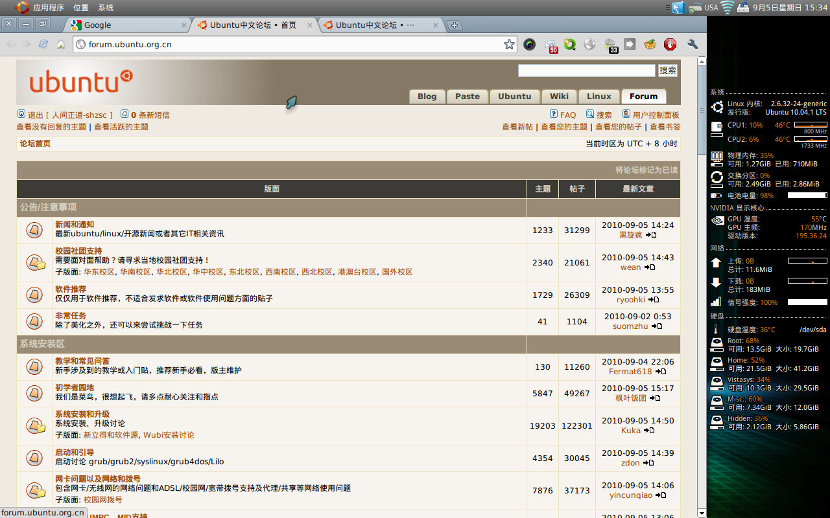Select the Paste navigation tab
Screen dimensions: 830x518
(x=468, y=96)
